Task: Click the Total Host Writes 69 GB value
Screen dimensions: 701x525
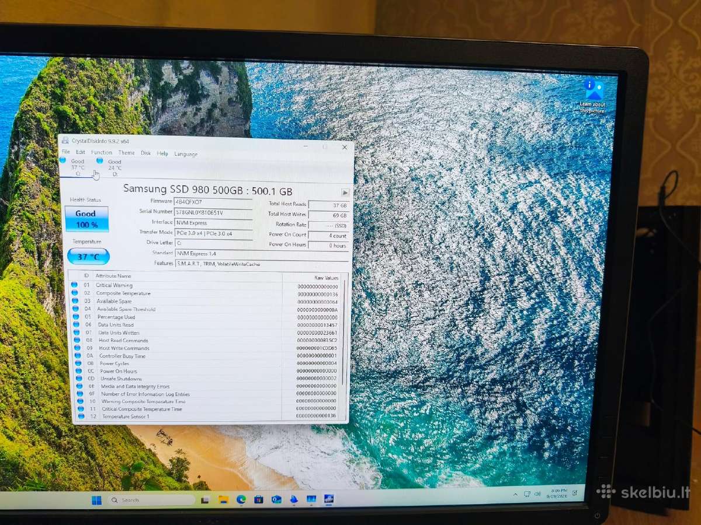Action: point(328,215)
